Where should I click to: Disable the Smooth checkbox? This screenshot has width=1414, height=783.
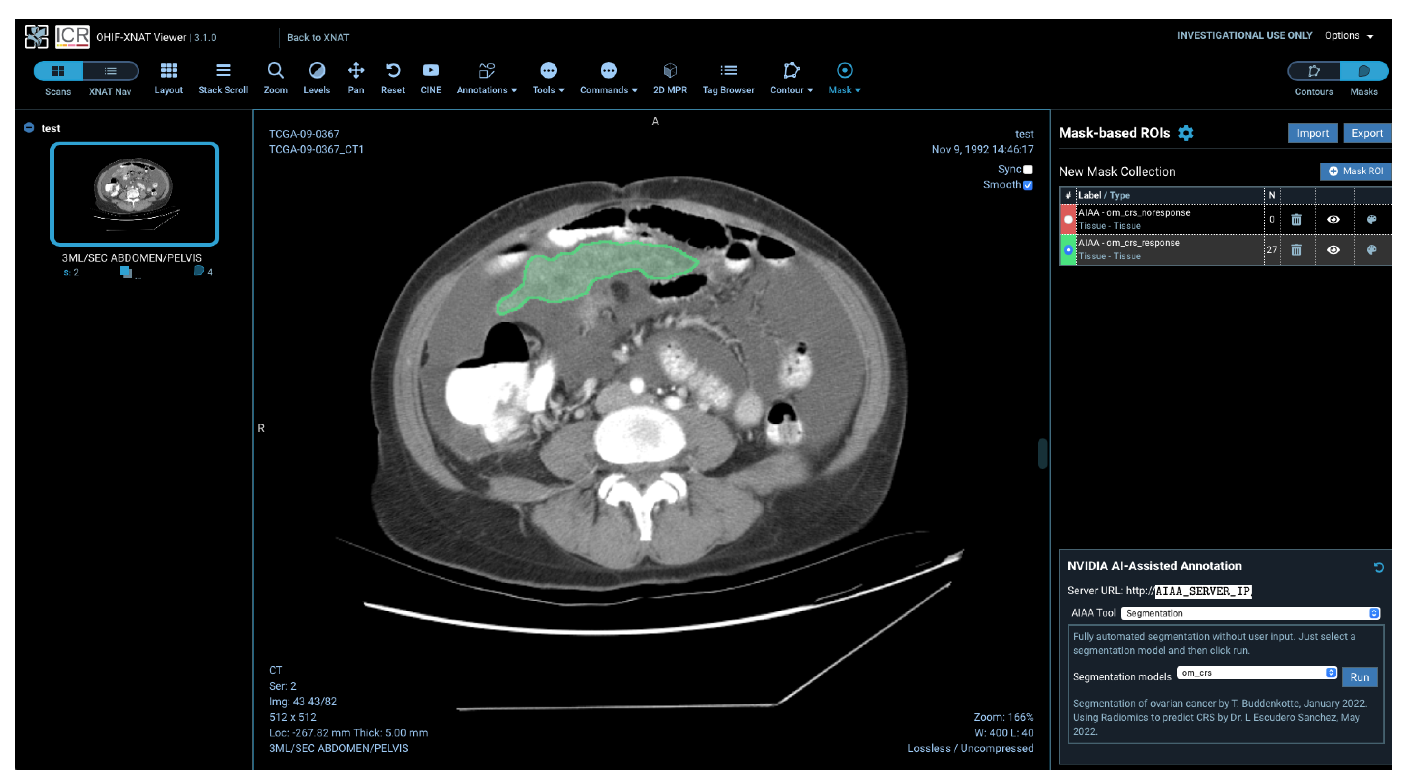pos(1028,185)
